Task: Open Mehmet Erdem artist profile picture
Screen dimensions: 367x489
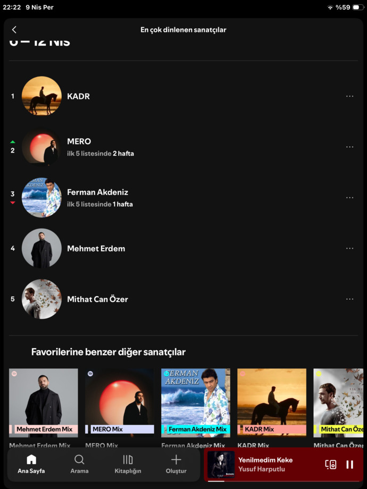Action: tap(41, 249)
